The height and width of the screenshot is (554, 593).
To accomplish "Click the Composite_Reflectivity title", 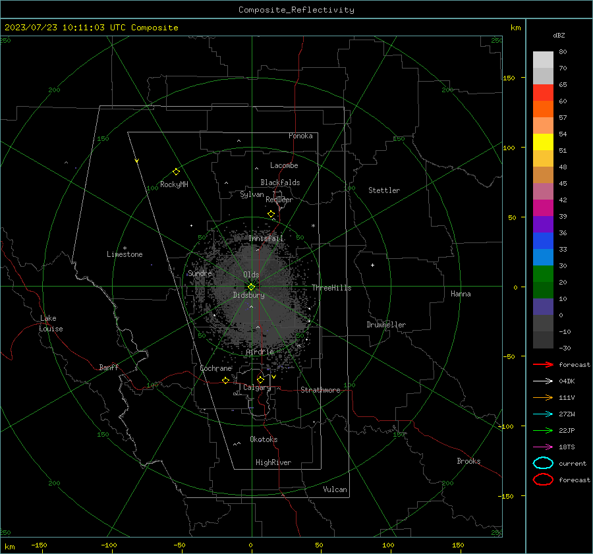I will 296,10.
